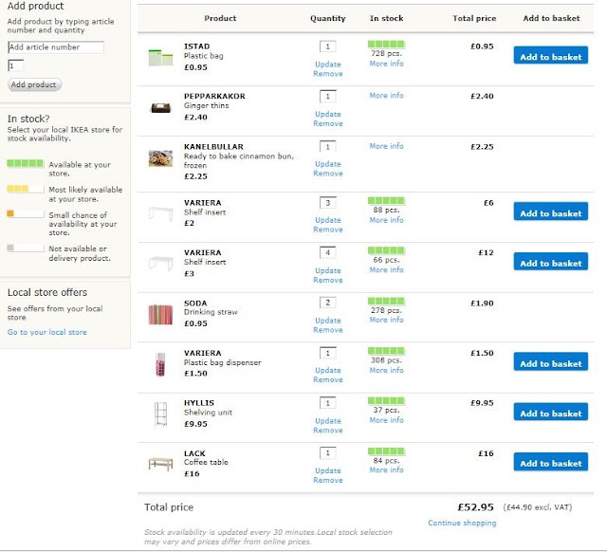Click the VARIERA £2 shelf insert thumbnail
607x552 pixels.
point(160,213)
